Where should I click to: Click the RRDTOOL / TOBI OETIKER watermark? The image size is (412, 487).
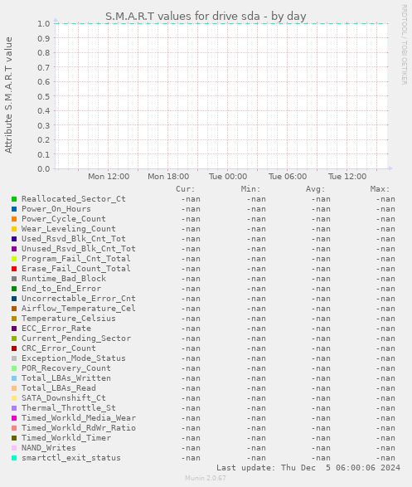point(405,45)
